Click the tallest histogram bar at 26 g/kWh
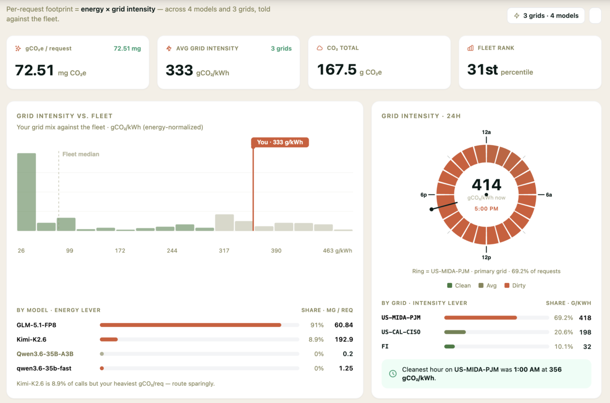Image resolution: width=610 pixels, height=403 pixels. (27, 192)
